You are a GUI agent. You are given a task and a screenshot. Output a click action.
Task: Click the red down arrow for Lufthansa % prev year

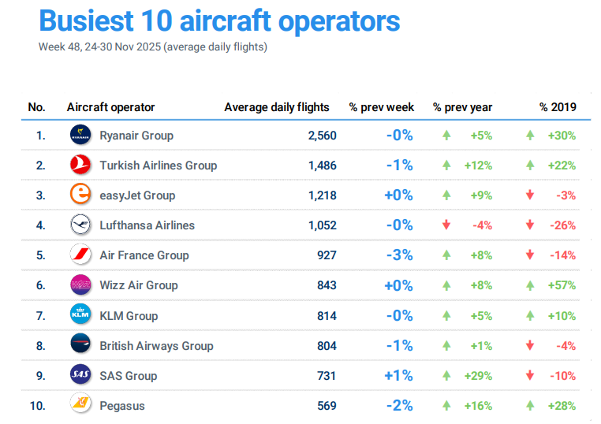pyautogui.click(x=446, y=225)
